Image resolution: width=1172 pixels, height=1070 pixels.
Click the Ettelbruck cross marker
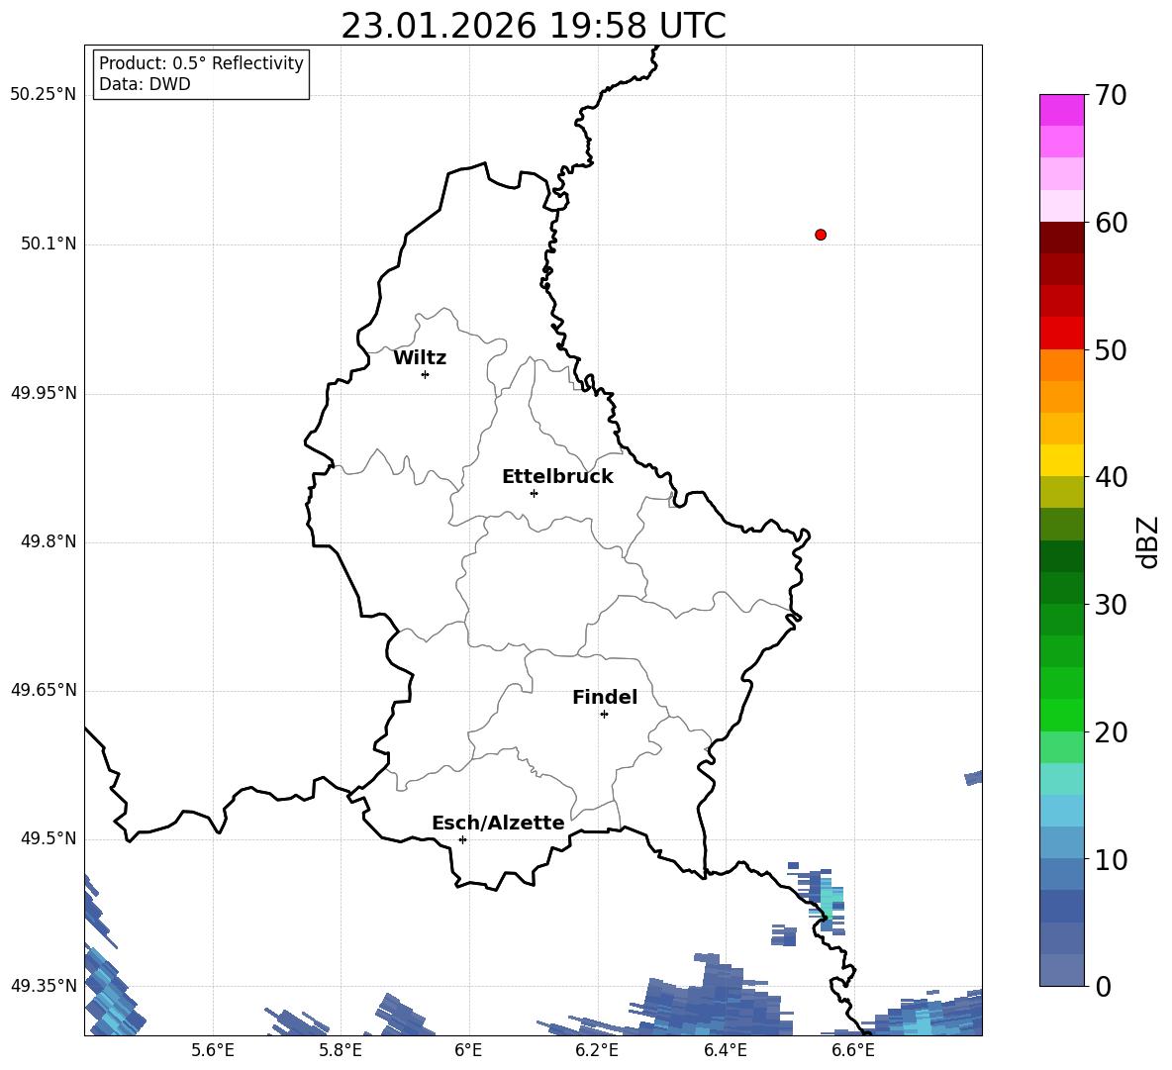534,493
